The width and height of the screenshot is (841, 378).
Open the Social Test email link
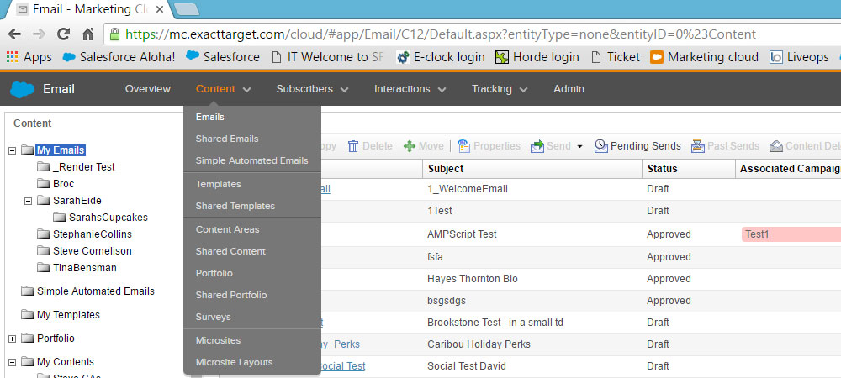pyautogui.click(x=343, y=366)
